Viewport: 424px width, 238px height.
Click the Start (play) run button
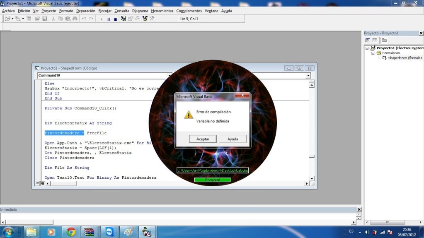pyautogui.click(x=102, y=19)
